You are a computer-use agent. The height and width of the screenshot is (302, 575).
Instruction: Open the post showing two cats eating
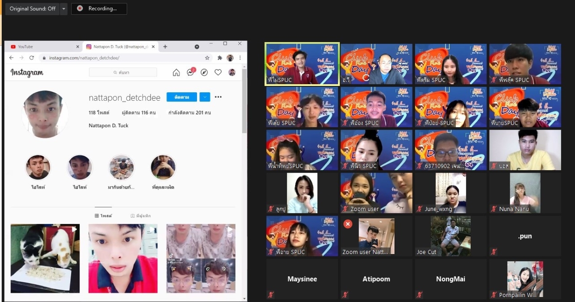[x=45, y=258]
